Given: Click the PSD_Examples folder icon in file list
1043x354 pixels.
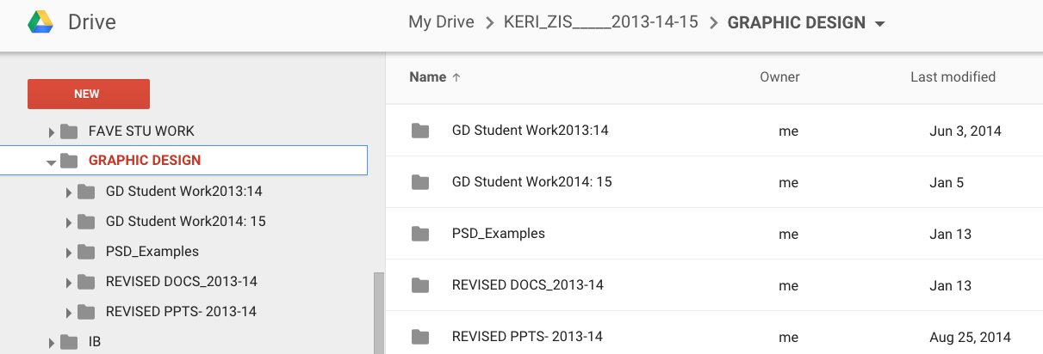Looking at the screenshot, I should point(420,234).
